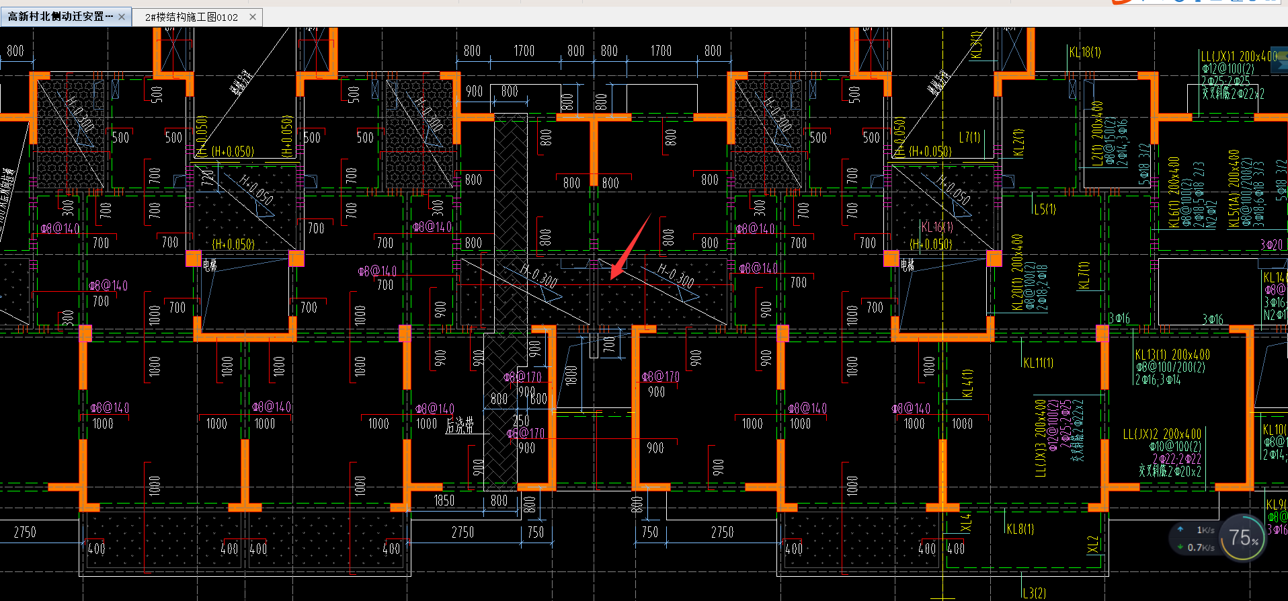Select the rotated XL2 beam label
The width and height of the screenshot is (1288, 601).
[x=1093, y=545]
